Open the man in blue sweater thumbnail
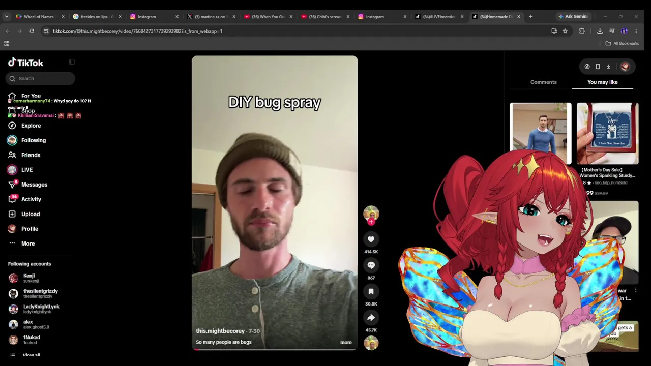The image size is (651, 366). pyautogui.click(x=540, y=133)
